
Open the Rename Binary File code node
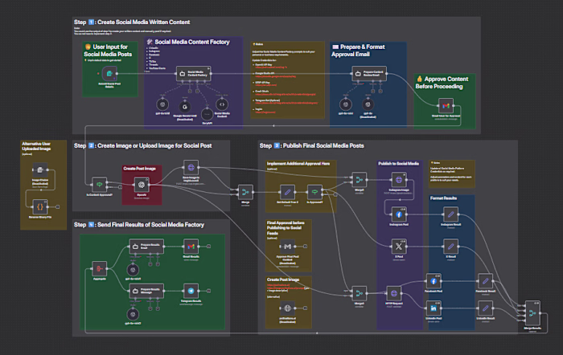point(40,207)
